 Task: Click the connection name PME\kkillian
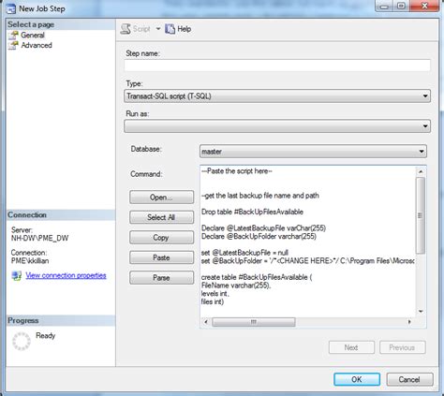point(30,261)
